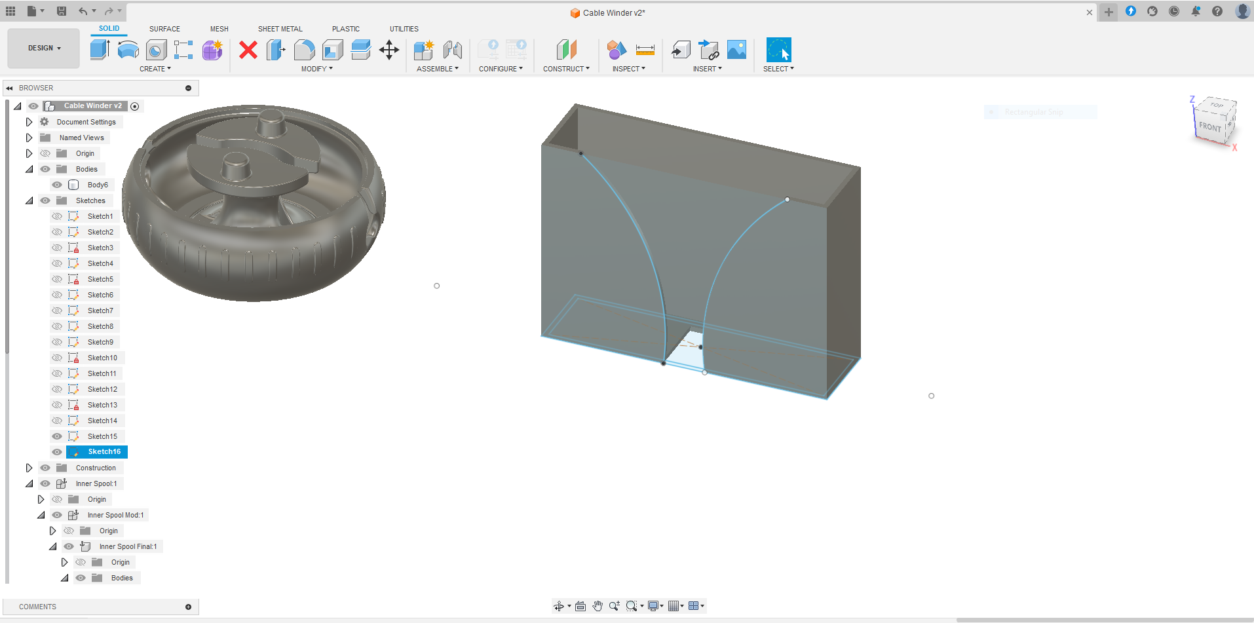Click the FRONT face of the view cube
The height and width of the screenshot is (623, 1254).
coord(1210,126)
